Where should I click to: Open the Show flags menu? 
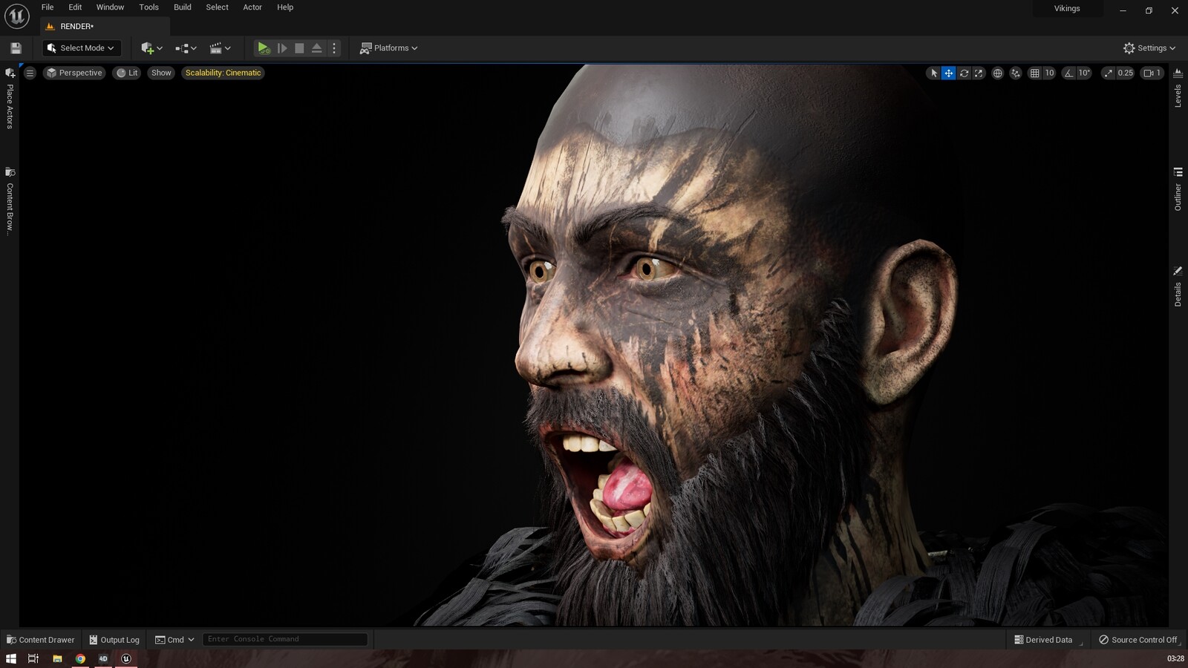pos(161,73)
